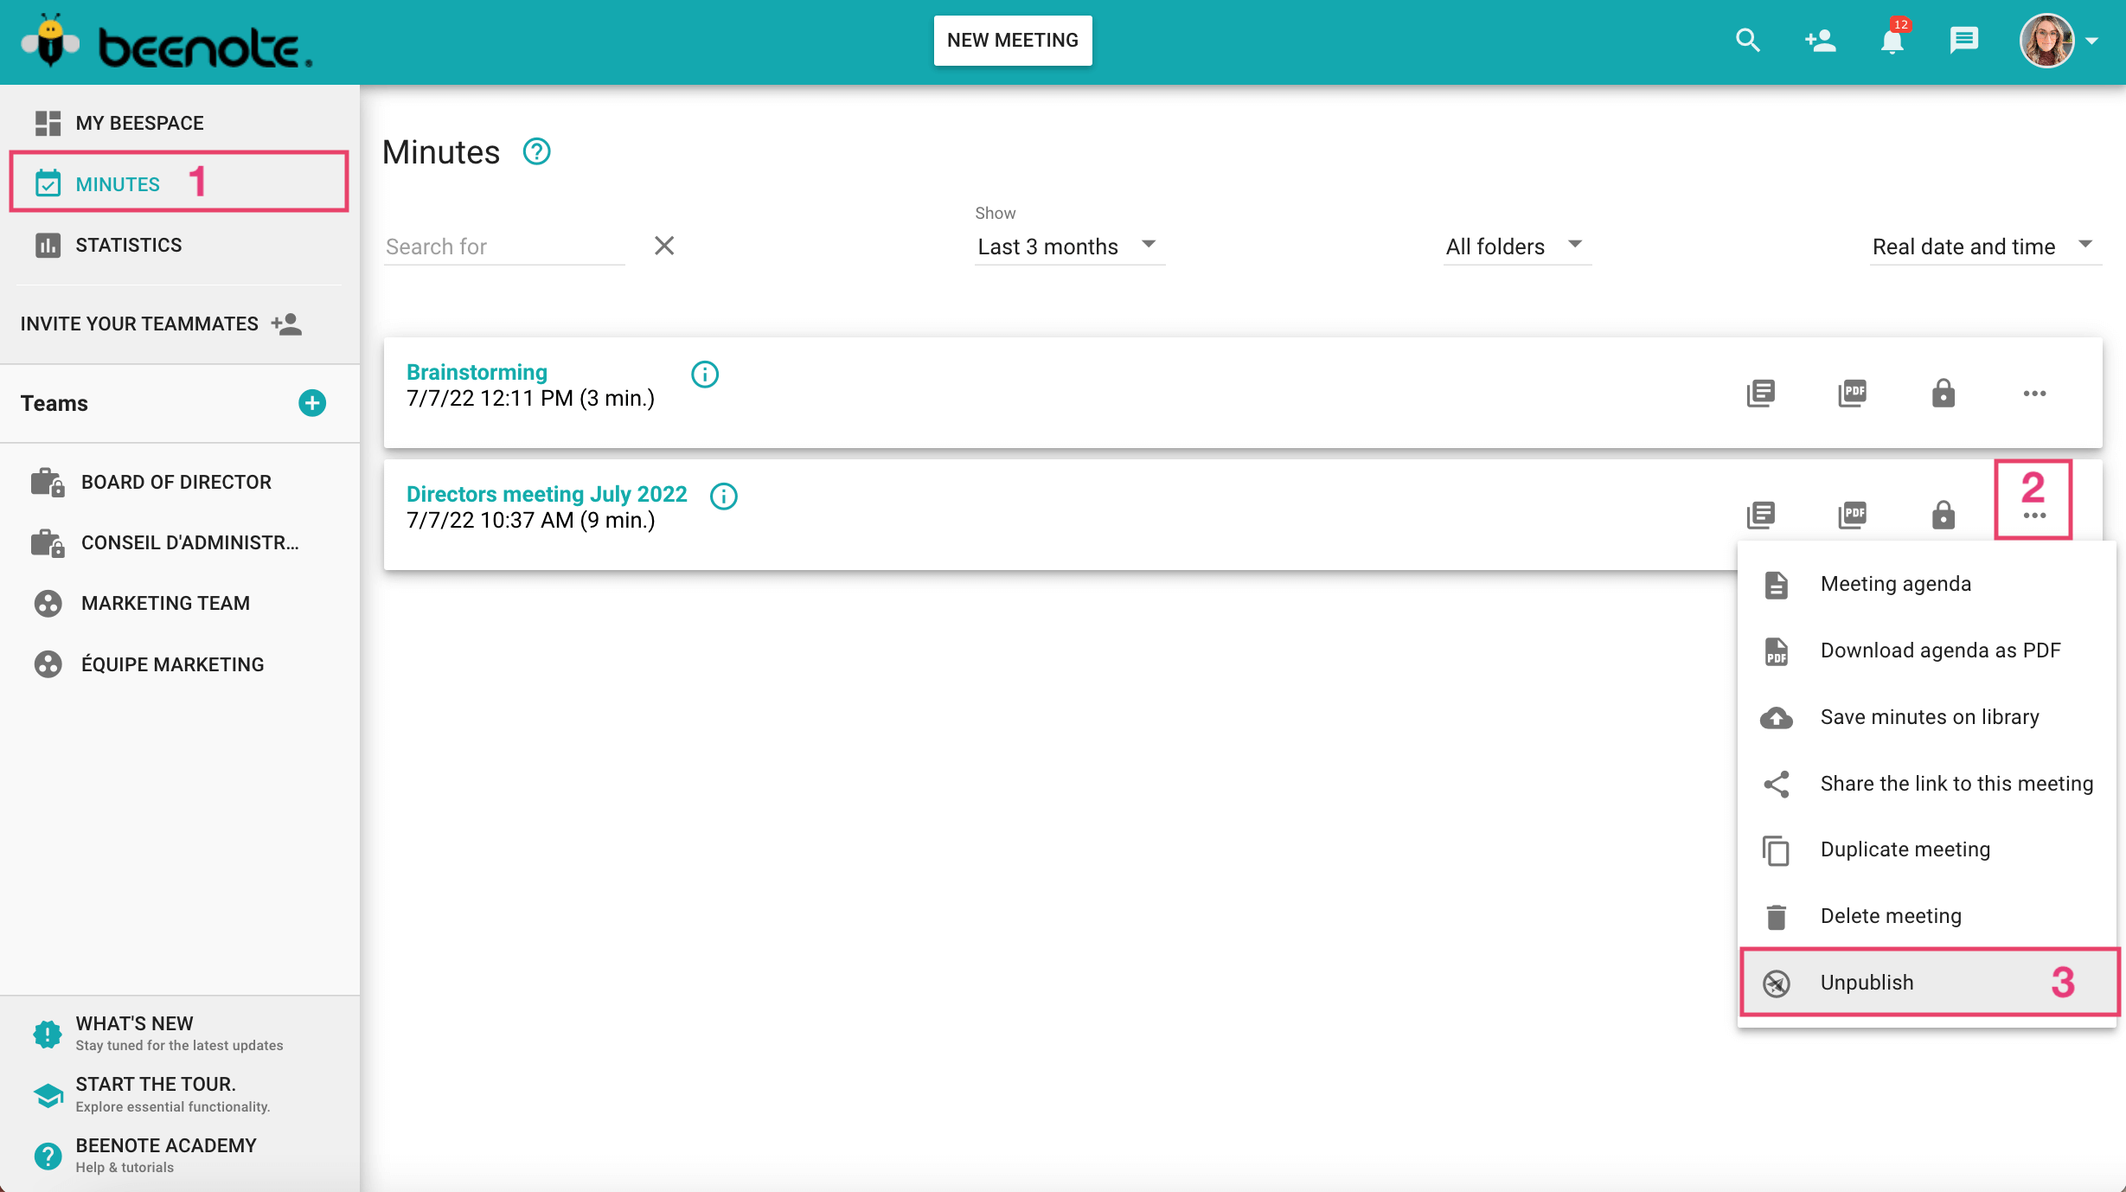
Task: Click the help icon beside Minutes title
Action: coord(536,151)
